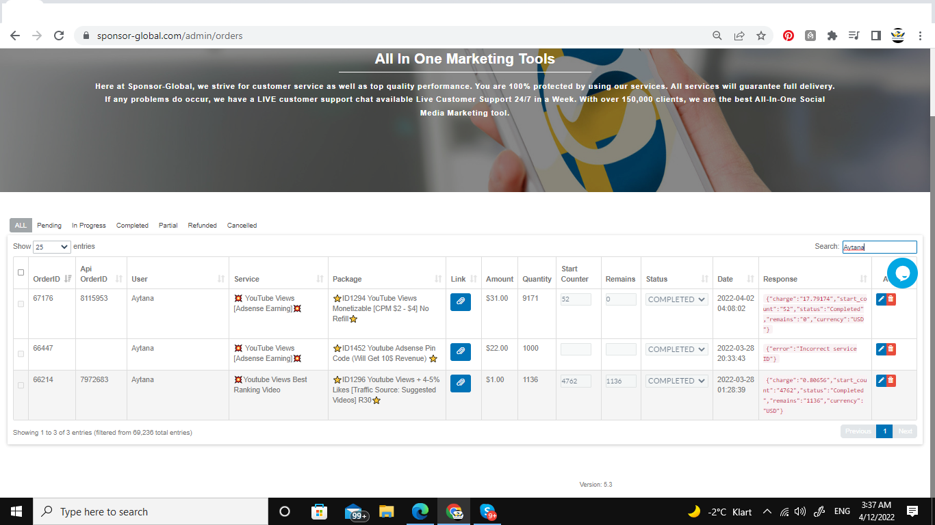Change status dropdown for order 66447
Image resolution: width=935 pixels, height=525 pixels.
pyautogui.click(x=676, y=349)
